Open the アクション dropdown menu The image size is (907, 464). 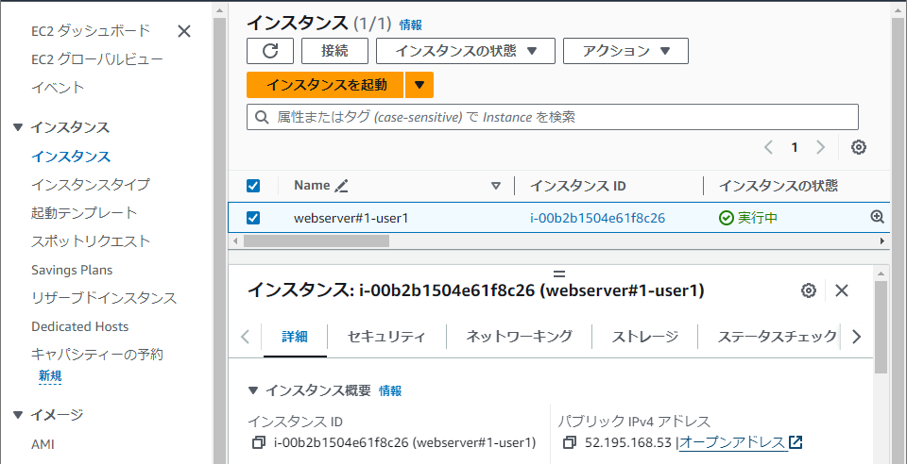625,51
